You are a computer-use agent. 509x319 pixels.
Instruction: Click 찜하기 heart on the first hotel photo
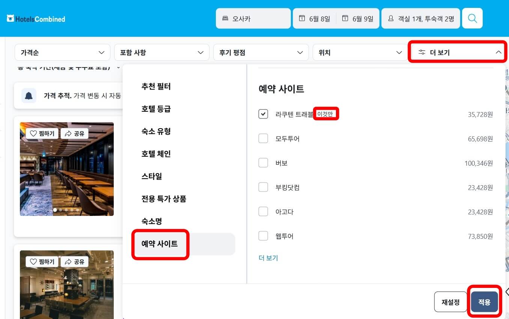pyautogui.click(x=42, y=133)
